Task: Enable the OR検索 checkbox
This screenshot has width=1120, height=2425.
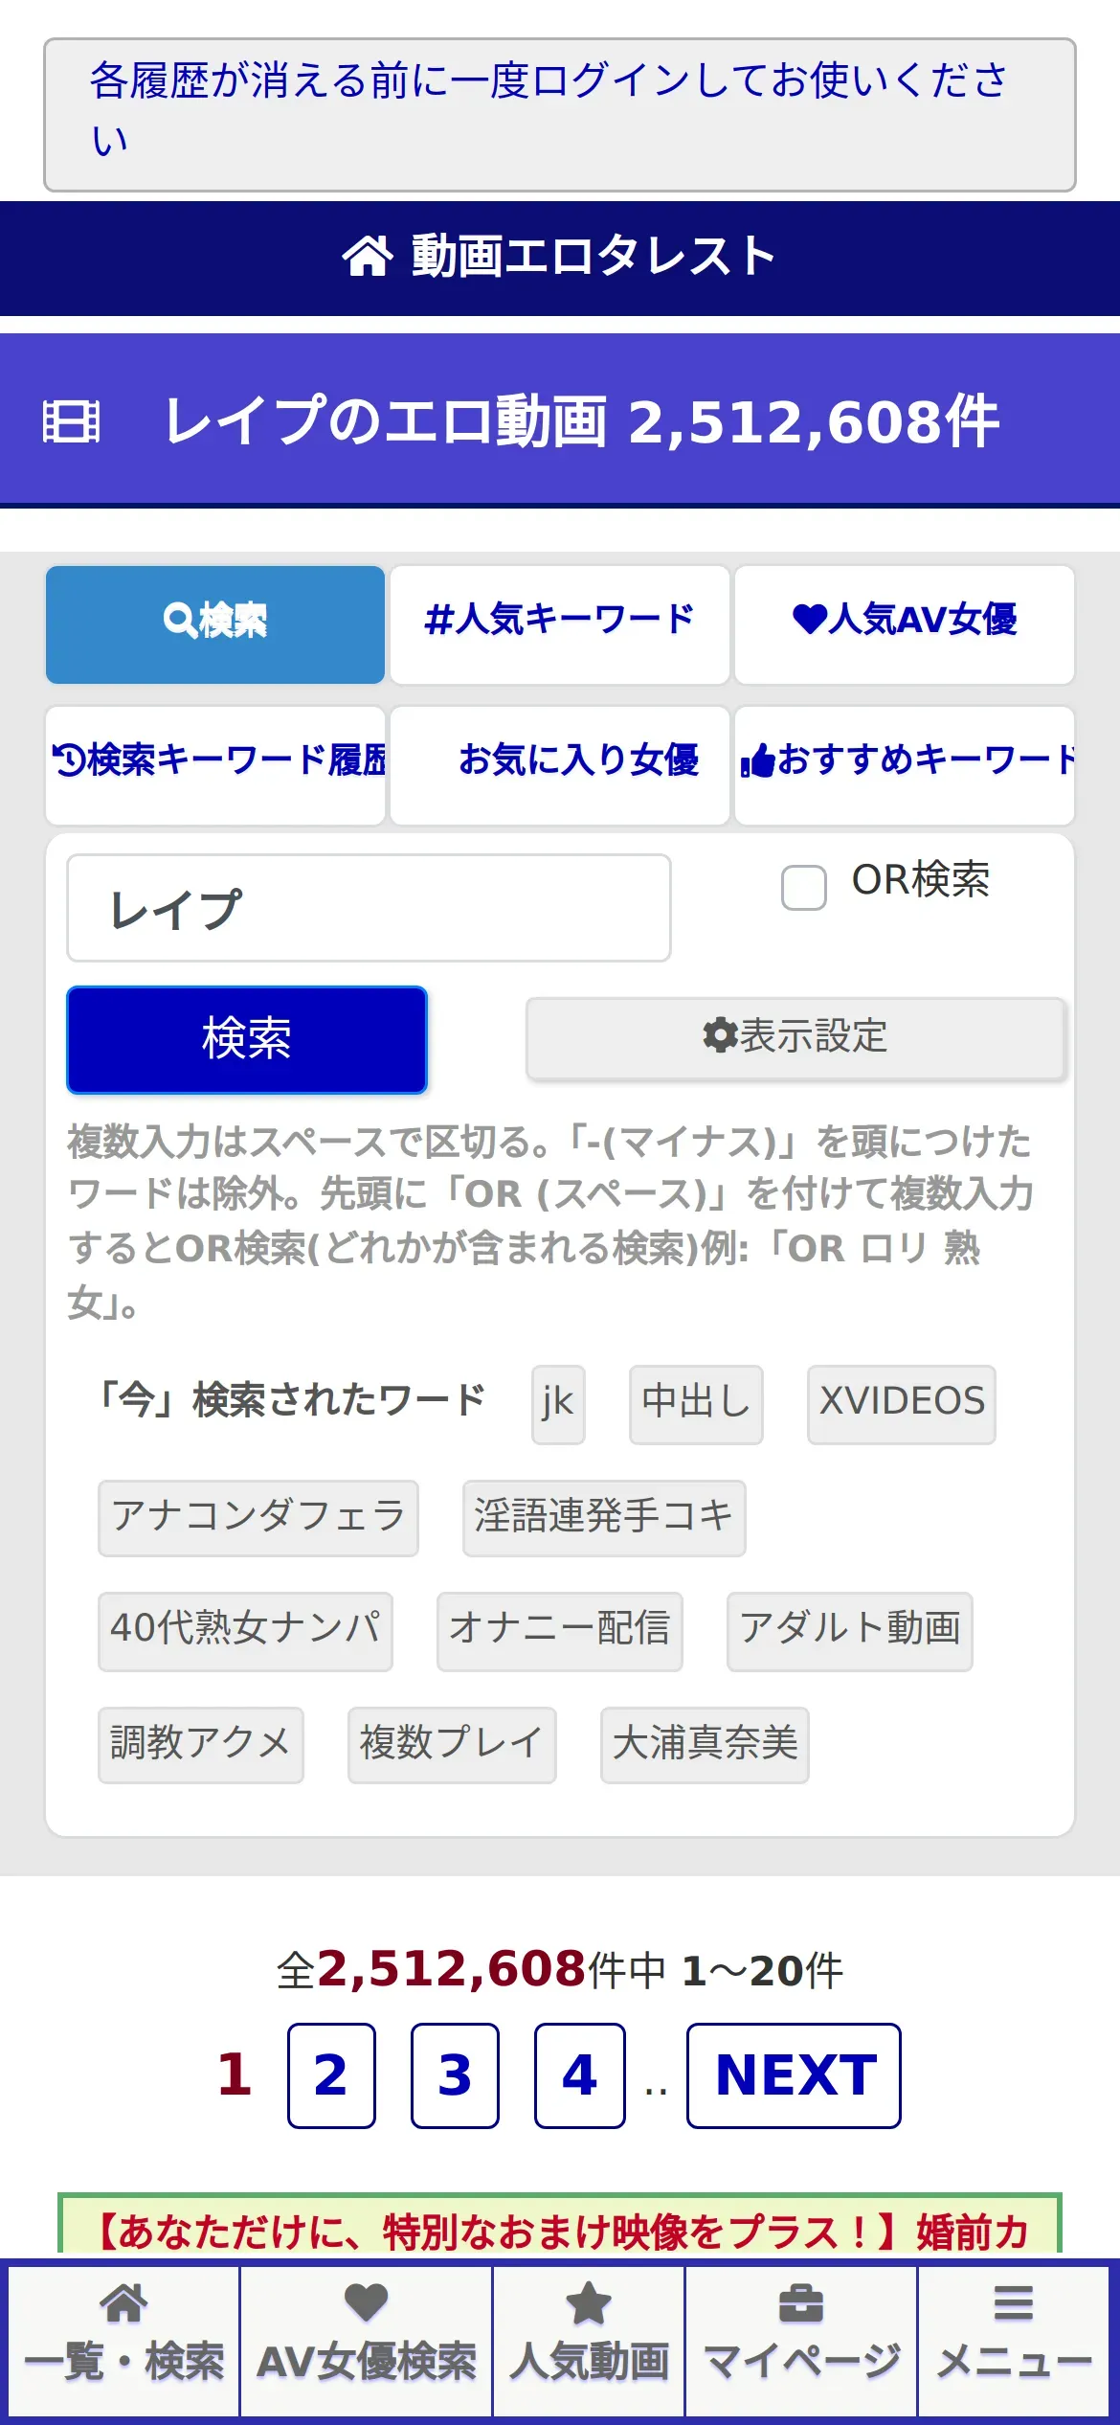Action: (804, 888)
